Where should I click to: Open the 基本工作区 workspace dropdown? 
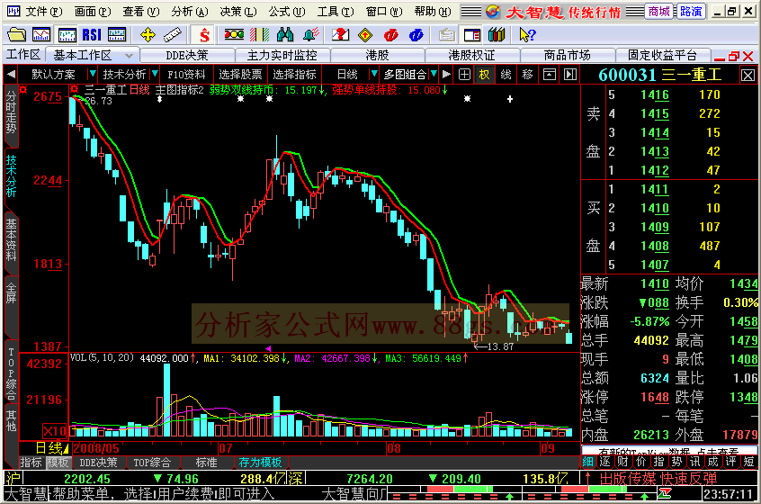129,56
